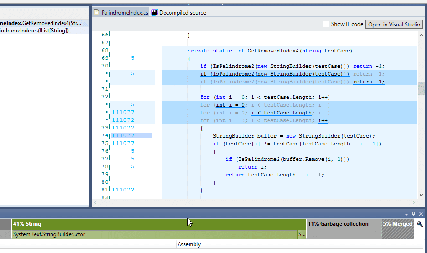Click the vertical scrollbar thumb in code view
Viewport: 427px width, 253px height.
coord(421,89)
